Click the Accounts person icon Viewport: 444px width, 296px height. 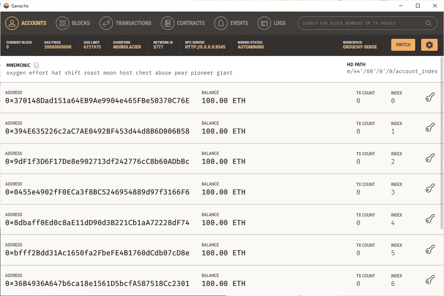(12, 23)
